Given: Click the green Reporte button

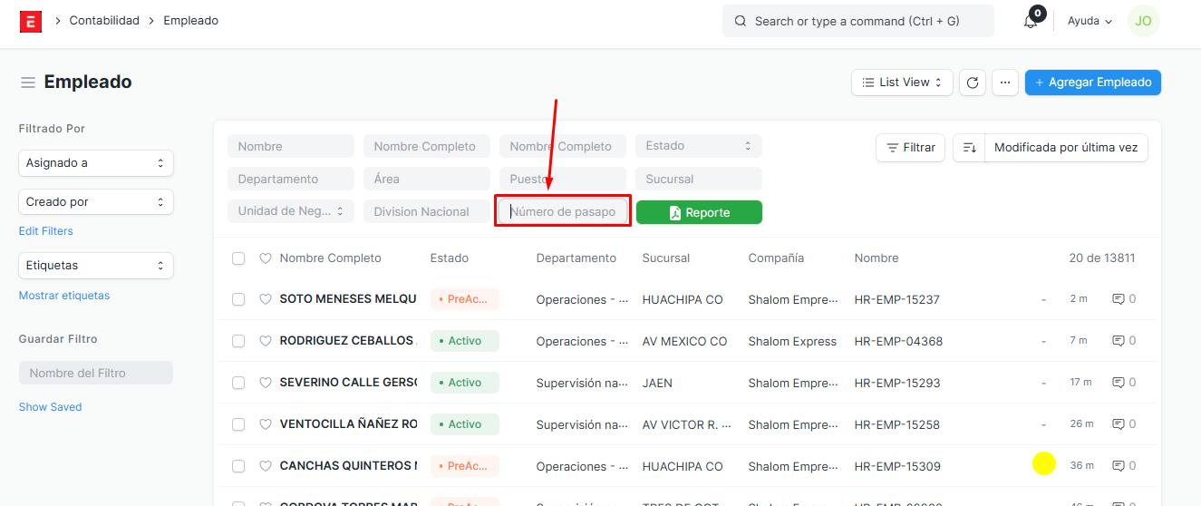Looking at the screenshot, I should coord(699,212).
